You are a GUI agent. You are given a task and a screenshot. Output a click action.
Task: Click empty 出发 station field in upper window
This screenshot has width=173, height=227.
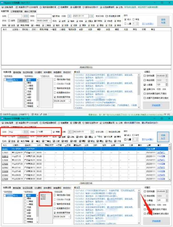pos(15,16)
